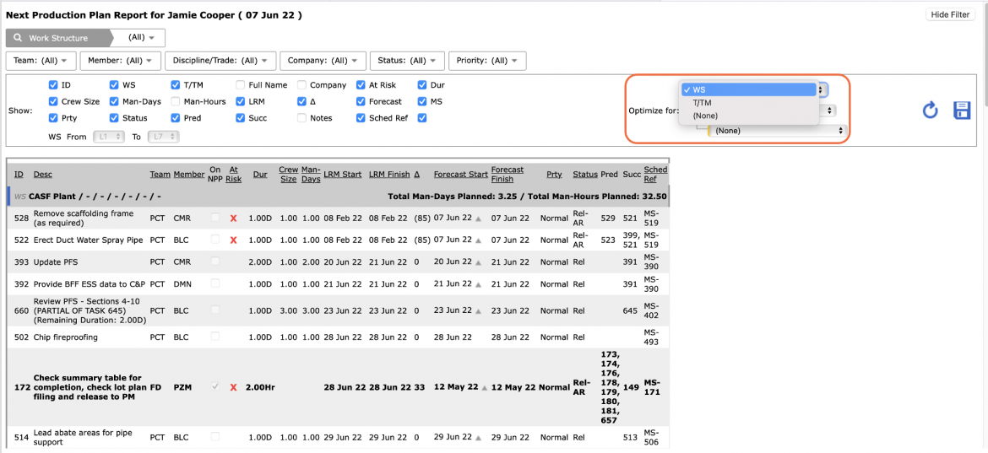Viewport: 988px width, 453px height.
Task: Open the Priority filter dropdown
Action: click(488, 61)
